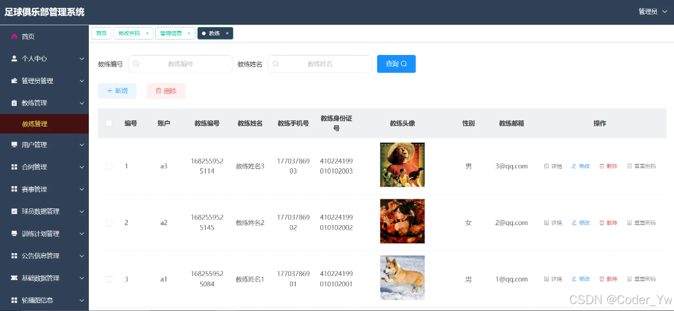Check the row checkbox for account a3
Image resolution: width=674 pixels, height=311 pixels.
(x=109, y=166)
